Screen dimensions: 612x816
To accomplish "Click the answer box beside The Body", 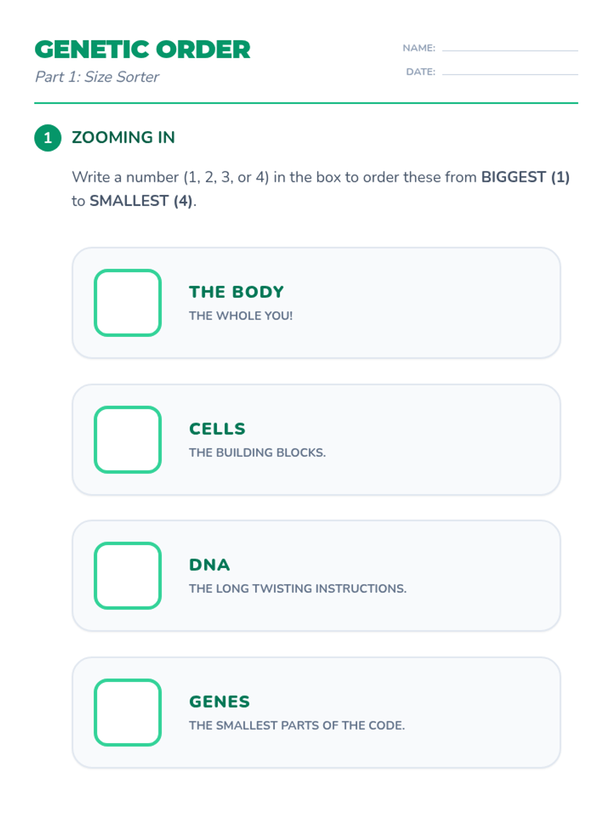I will 127,302.
